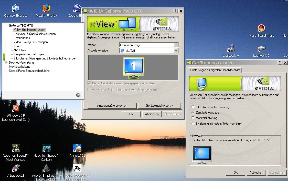Screen dimensions: 288x181
Task: Open the Laufwerk A drive shortcut
Action: pos(230,48)
